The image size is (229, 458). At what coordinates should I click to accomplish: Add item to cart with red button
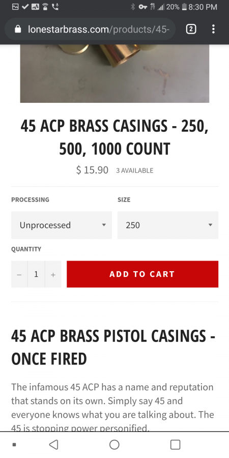pyautogui.click(x=142, y=274)
